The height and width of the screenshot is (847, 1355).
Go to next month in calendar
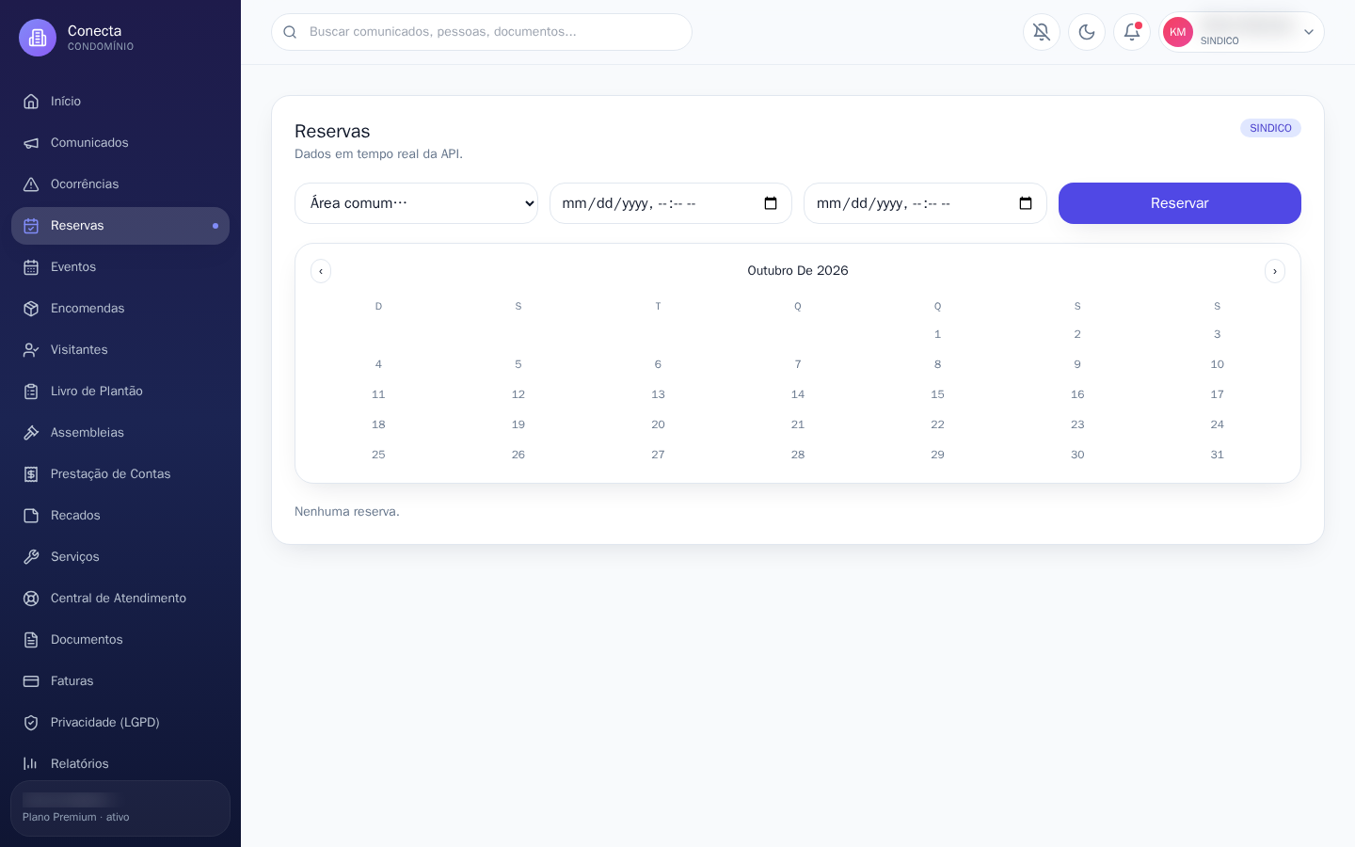pyautogui.click(x=1275, y=271)
